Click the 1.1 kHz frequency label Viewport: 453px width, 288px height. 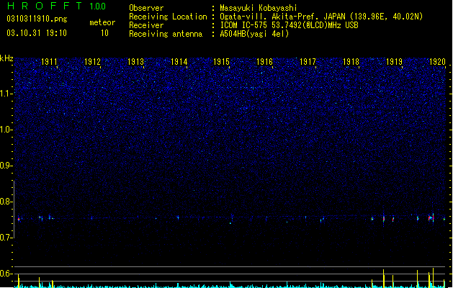(x=6, y=94)
